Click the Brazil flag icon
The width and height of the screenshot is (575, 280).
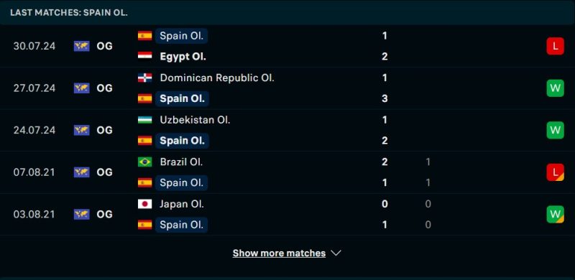(x=145, y=162)
